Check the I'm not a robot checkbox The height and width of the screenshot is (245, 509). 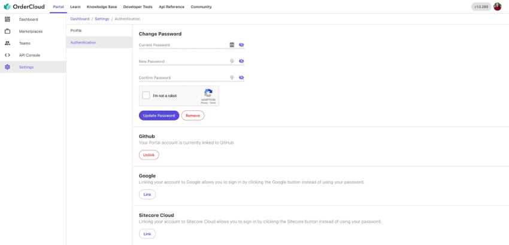(x=146, y=95)
